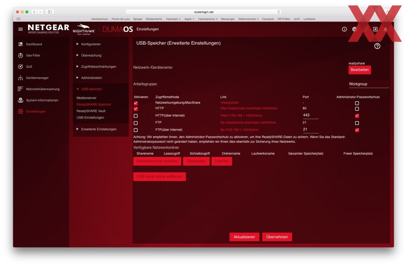Click the Übernehmen button
This screenshot has width=407, height=266.
(x=277, y=237)
